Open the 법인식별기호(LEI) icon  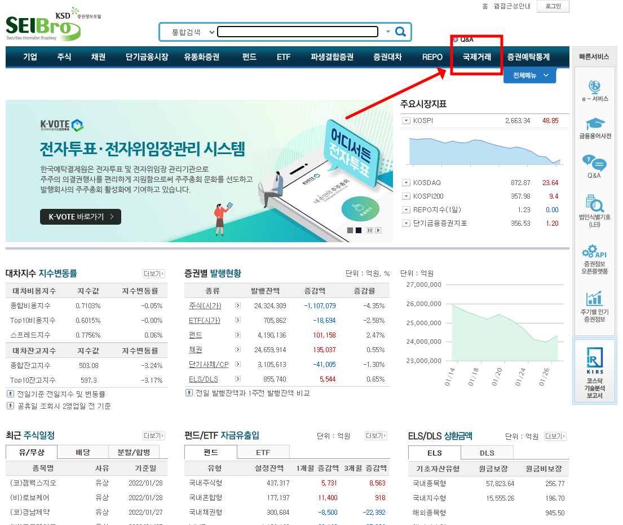pos(594,203)
